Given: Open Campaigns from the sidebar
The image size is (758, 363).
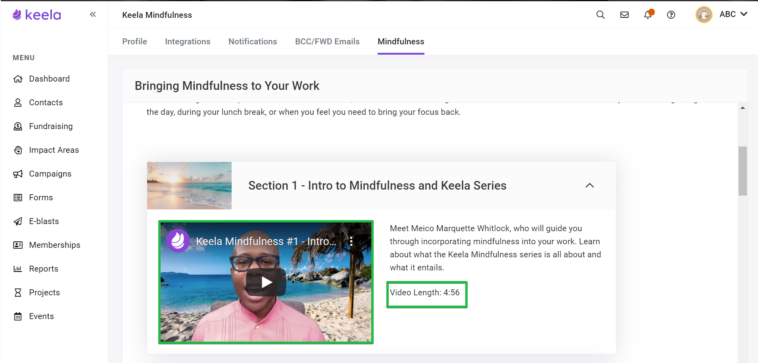Looking at the screenshot, I should [x=50, y=174].
